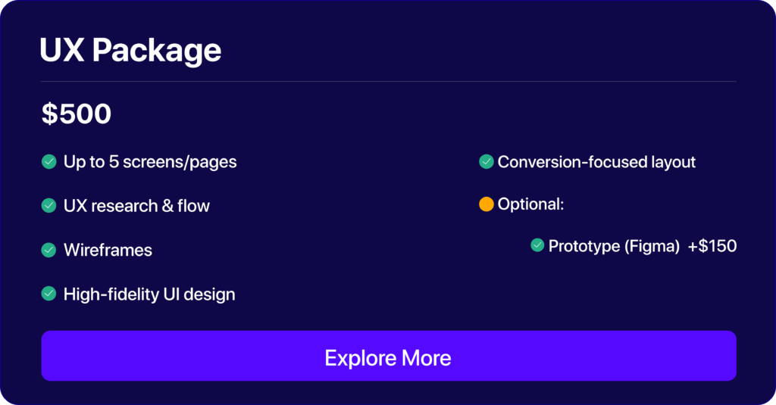Screen dimensions: 776x405
Task: Click the checkmark next to Conversion-focused layout
Action: (x=487, y=161)
